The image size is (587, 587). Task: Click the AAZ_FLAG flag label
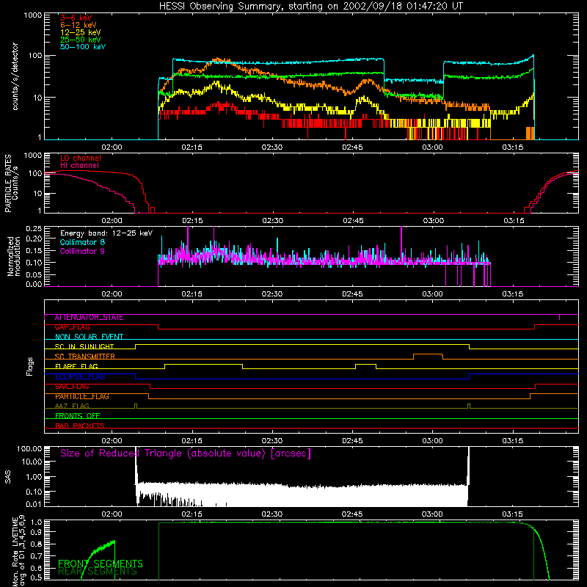click(x=72, y=406)
